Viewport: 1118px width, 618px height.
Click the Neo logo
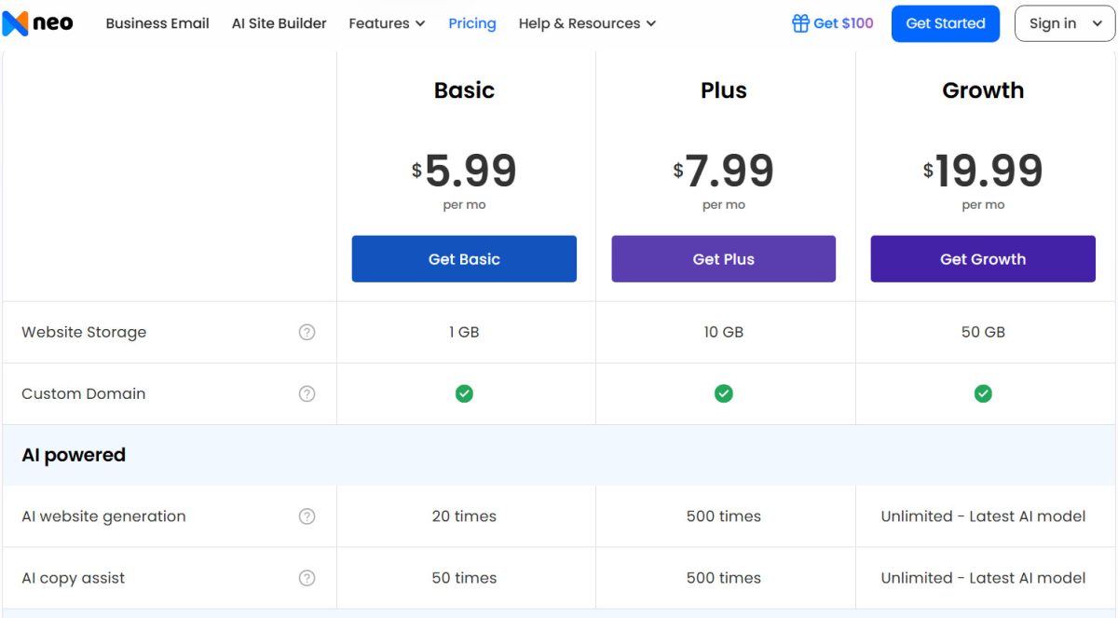39,22
